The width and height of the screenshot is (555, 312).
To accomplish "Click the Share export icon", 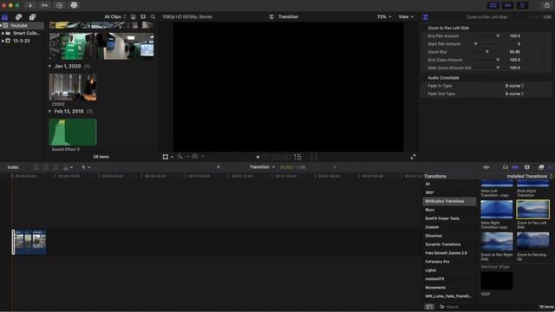I will [547, 5].
